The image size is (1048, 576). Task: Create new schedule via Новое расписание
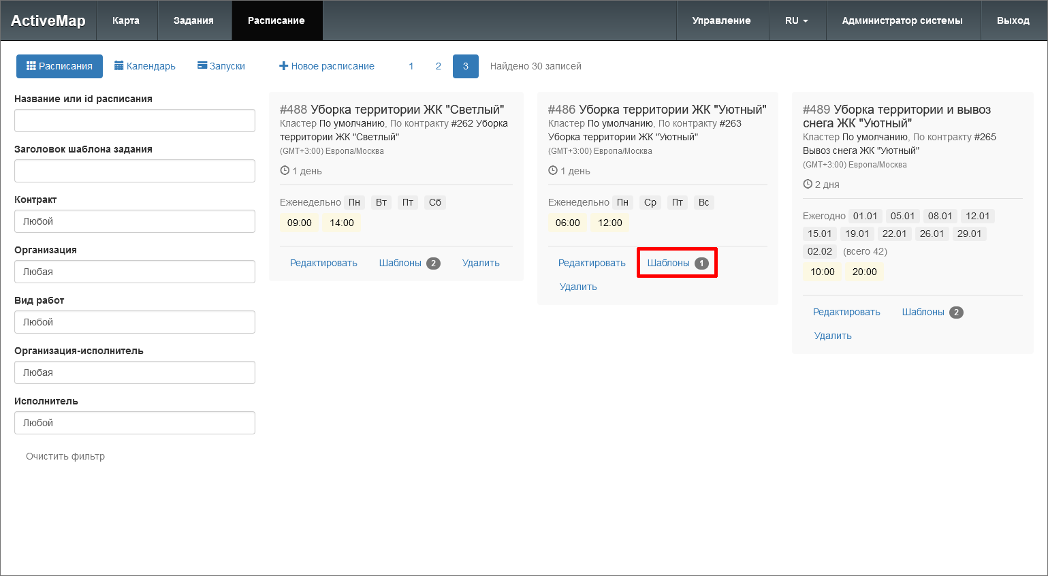pyautogui.click(x=327, y=66)
